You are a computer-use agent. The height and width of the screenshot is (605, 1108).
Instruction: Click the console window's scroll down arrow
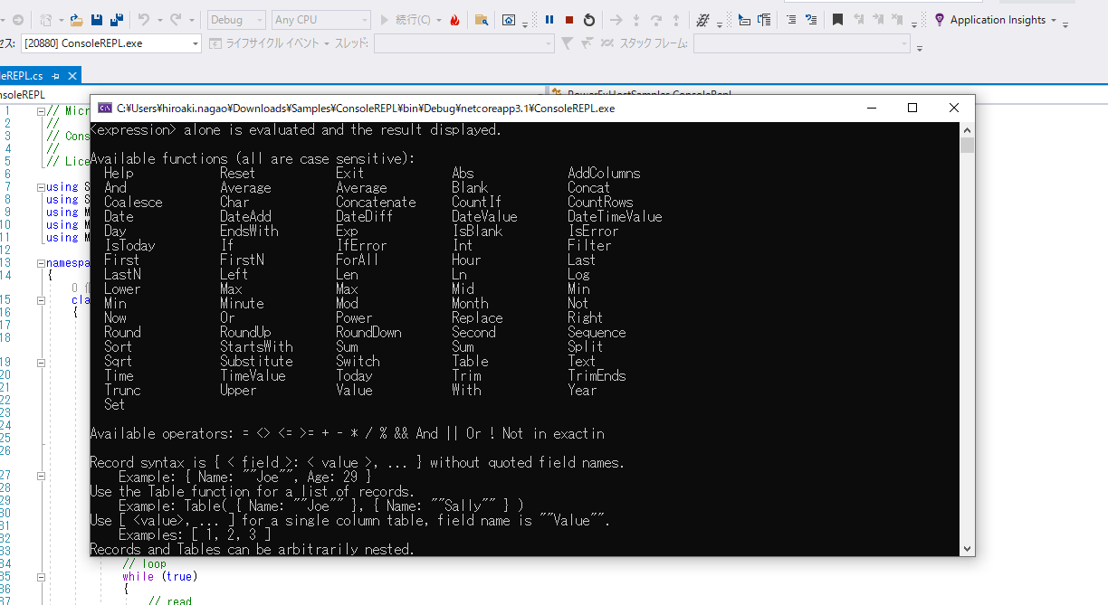[967, 548]
